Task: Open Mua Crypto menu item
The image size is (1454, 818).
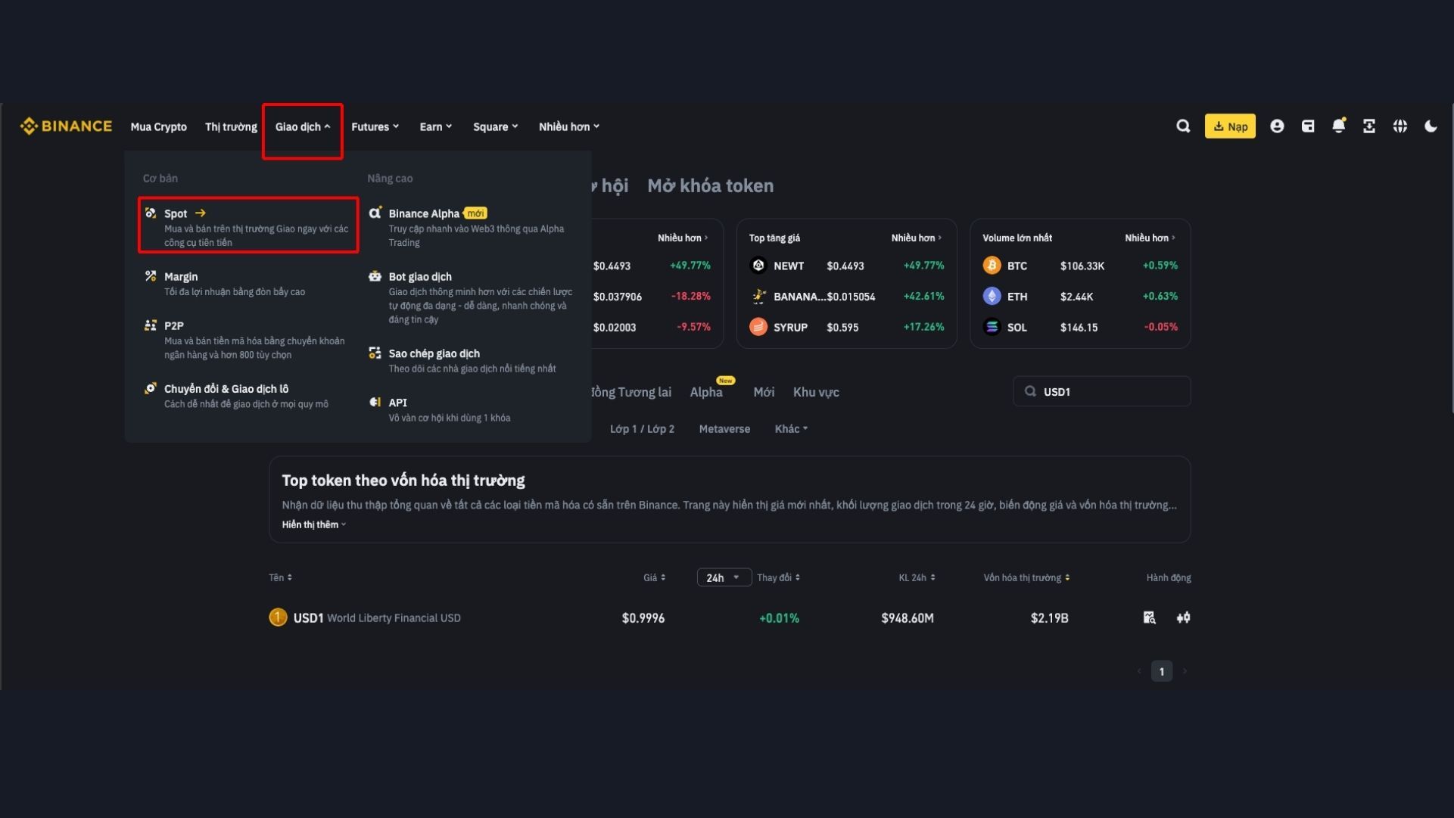Action: click(x=158, y=126)
